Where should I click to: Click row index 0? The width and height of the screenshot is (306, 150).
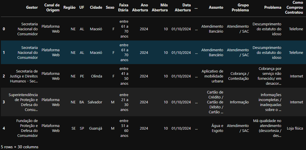point(4,29)
